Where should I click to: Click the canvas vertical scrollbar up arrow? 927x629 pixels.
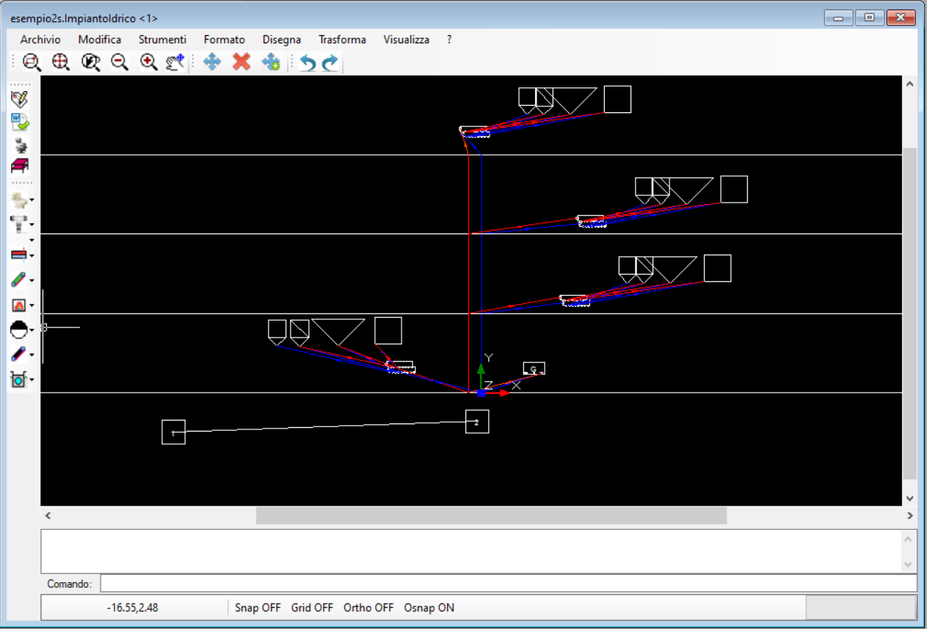910,84
